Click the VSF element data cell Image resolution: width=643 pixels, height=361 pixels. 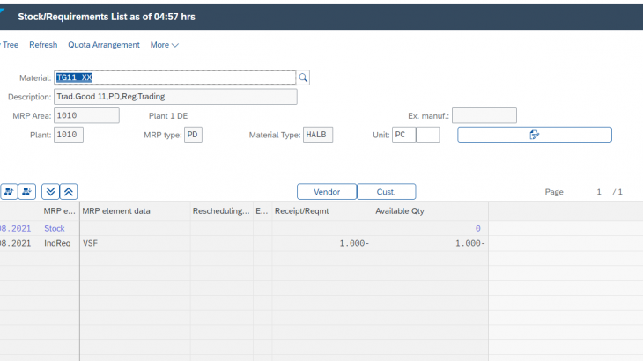pyautogui.click(x=135, y=243)
